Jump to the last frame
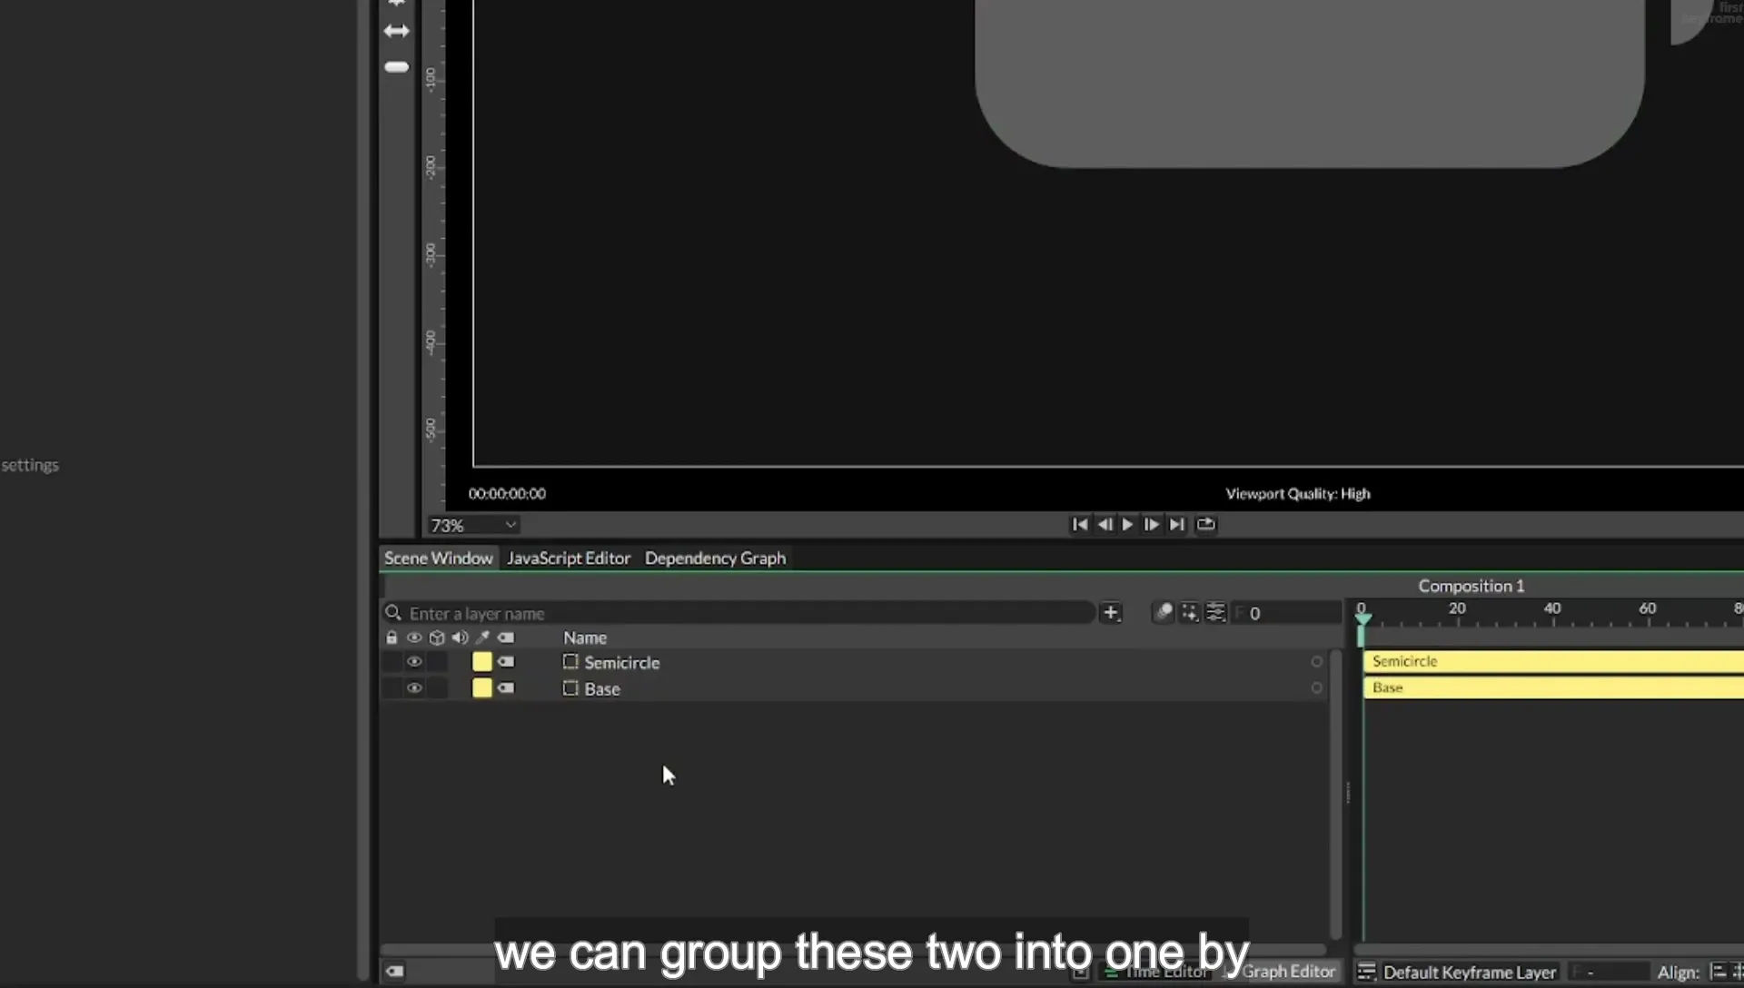The width and height of the screenshot is (1744, 988). pos(1177,525)
